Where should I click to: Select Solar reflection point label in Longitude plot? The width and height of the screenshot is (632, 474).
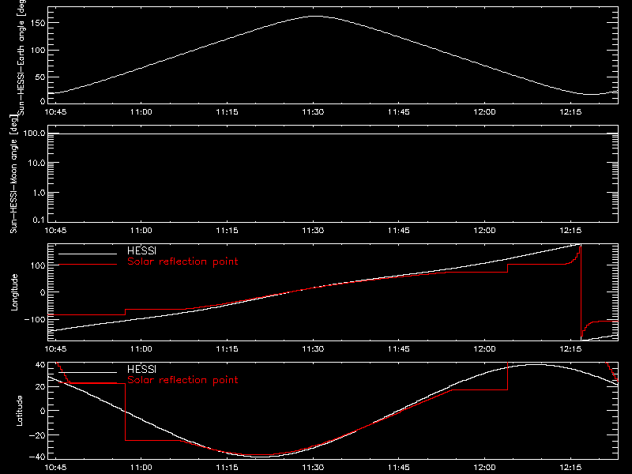[182, 261]
